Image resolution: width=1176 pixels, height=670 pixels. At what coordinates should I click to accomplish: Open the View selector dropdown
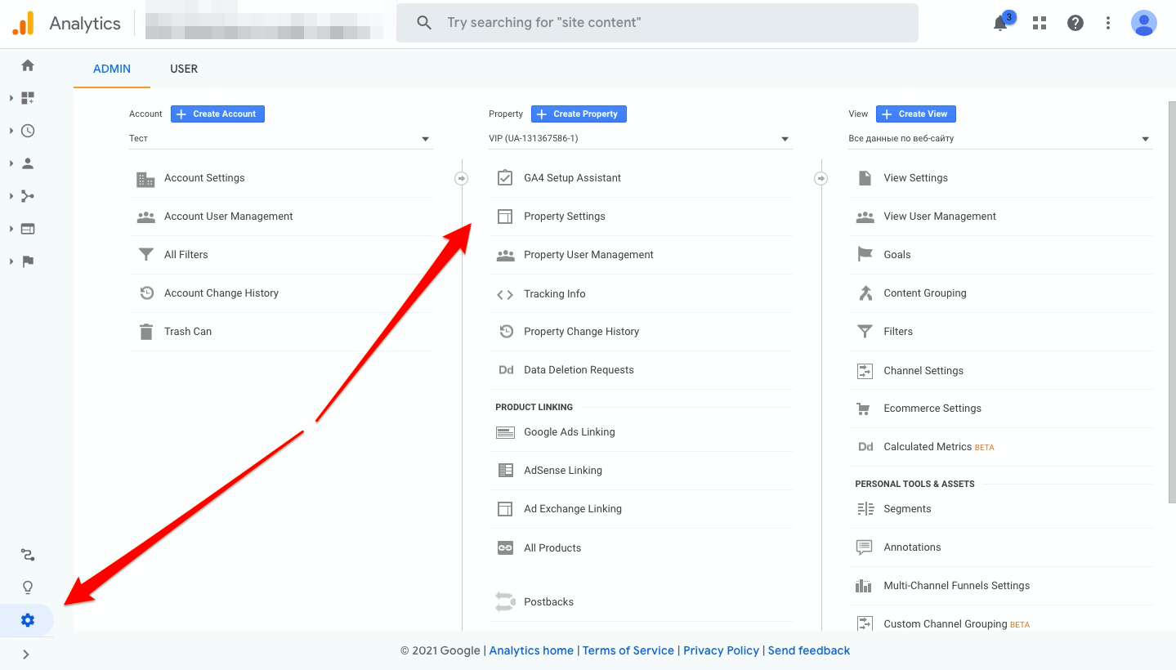point(1000,139)
